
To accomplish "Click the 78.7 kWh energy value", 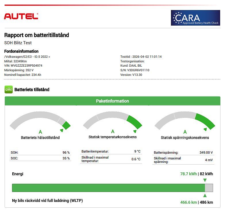I will click(189, 174).
